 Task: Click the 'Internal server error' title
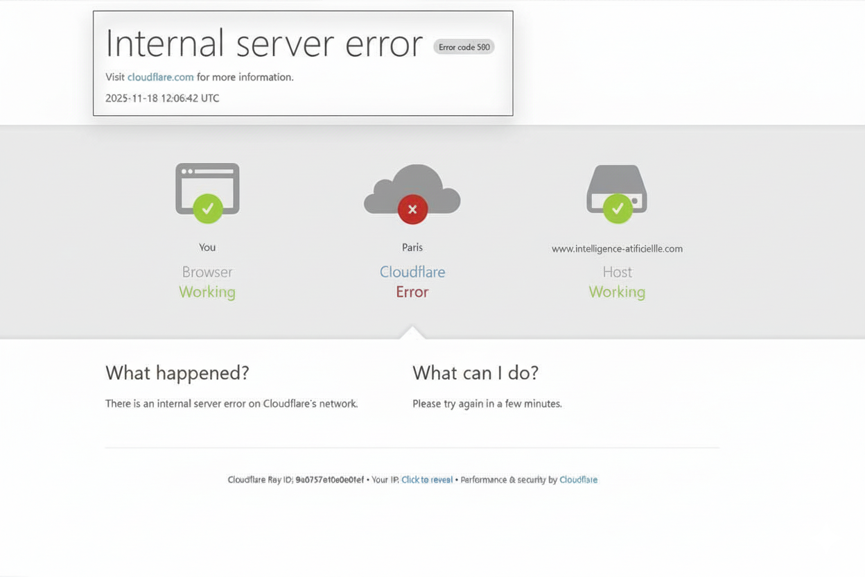click(x=263, y=43)
